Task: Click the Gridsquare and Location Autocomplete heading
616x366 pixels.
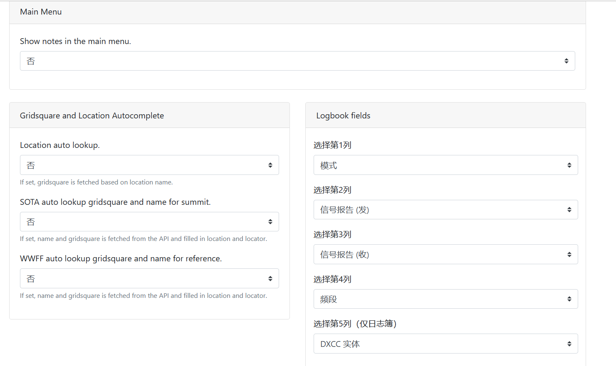Action: point(92,115)
